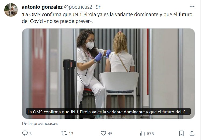Click the share upload arrow icon
The image size is (202, 140).
coord(192,133)
